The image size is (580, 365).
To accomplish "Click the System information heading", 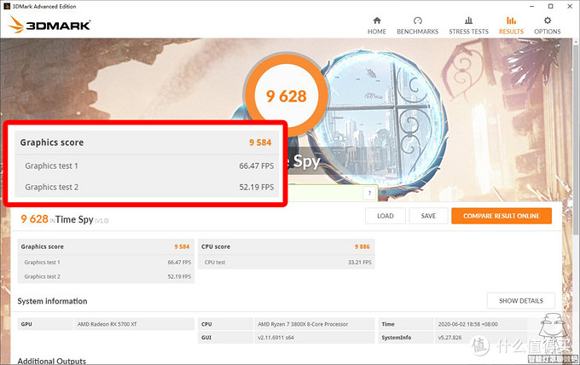I will (52, 301).
